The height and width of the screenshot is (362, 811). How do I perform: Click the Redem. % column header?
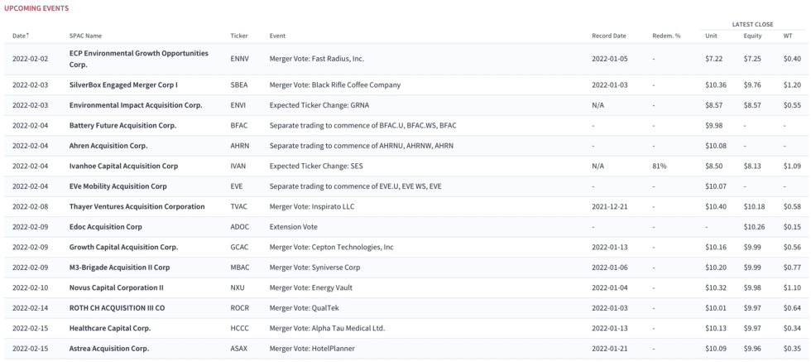point(667,36)
